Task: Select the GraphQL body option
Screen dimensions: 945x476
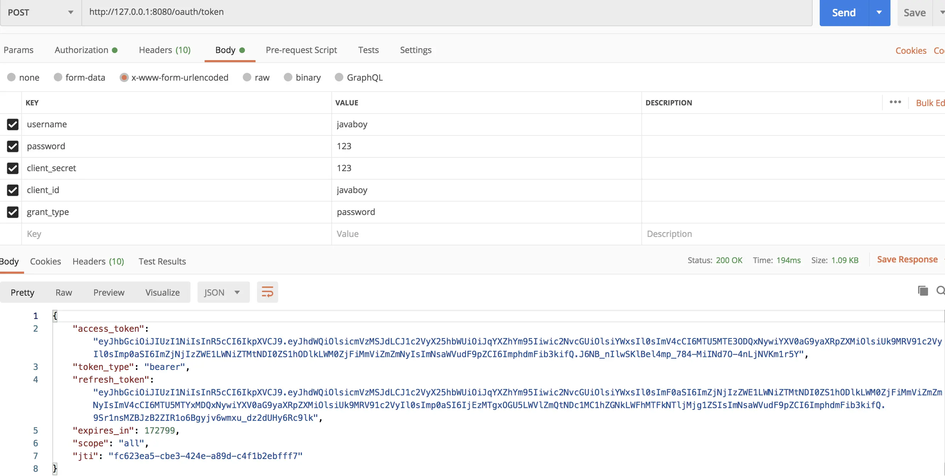Action: click(x=339, y=77)
